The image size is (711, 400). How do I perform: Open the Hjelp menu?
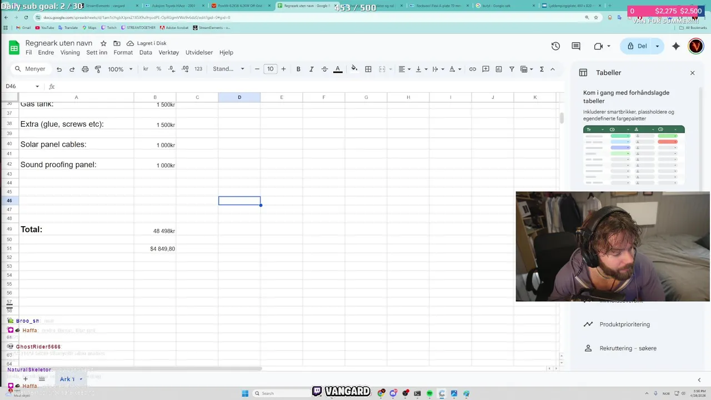pyautogui.click(x=226, y=52)
